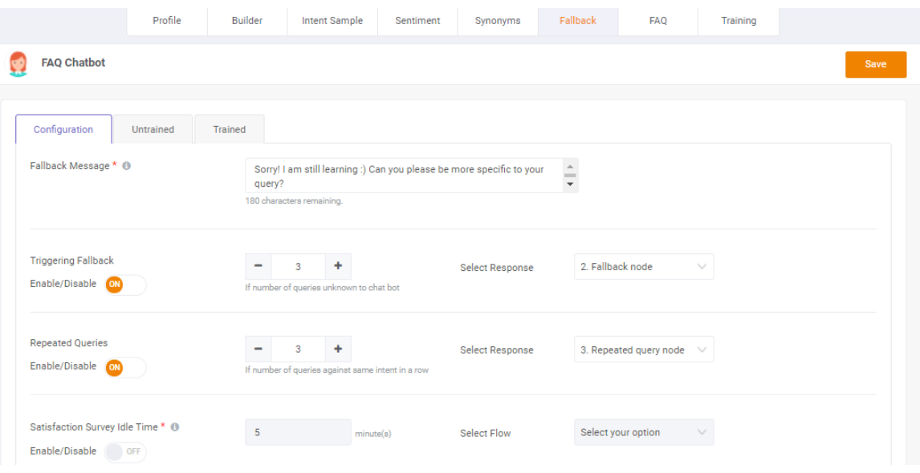Open the Fallback node response dropdown

pos(644,267)
